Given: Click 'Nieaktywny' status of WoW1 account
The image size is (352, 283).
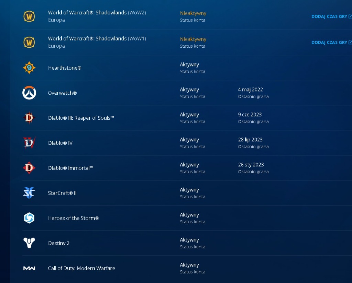Looking at the screenshot, I should point(193,39).
